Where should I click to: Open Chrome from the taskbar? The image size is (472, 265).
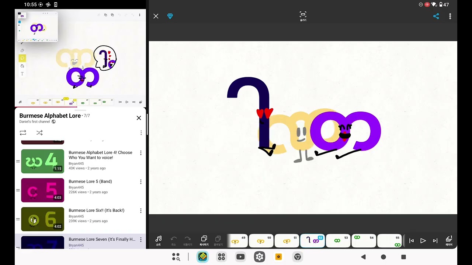point(298,257)
